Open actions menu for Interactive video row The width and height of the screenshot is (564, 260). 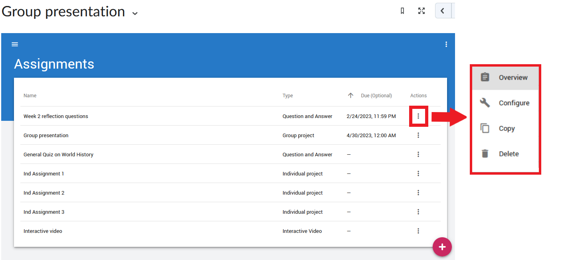click(x=418, y=231)
